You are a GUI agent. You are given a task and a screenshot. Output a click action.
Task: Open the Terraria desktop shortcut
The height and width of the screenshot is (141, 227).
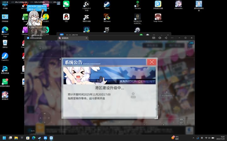[x=137, y=5]
